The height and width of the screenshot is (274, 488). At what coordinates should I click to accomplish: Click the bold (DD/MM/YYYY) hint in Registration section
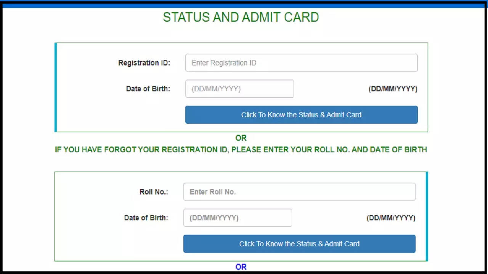coord(393,89)
